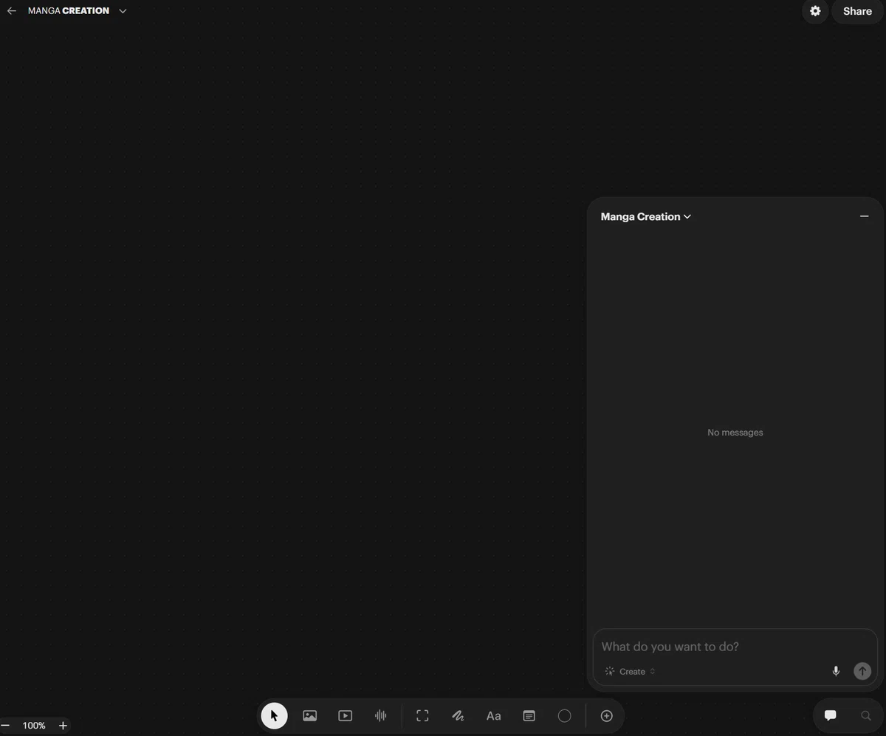This screenshot has width=886, height=736.
Task: Select the Aa text tool
Action: coord(493,715)
